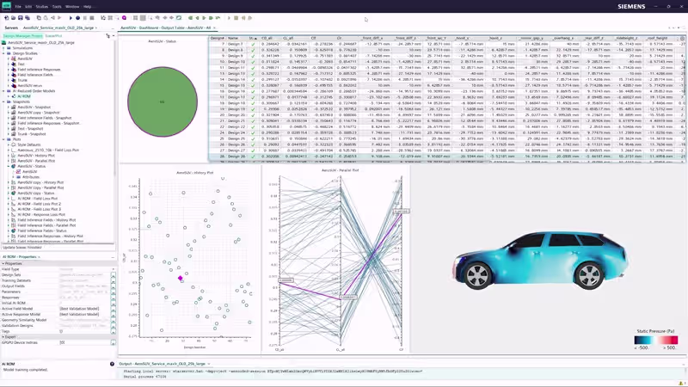
Task: Collapse the AeroSUV - Status plot node
Action: pos(9,166)
